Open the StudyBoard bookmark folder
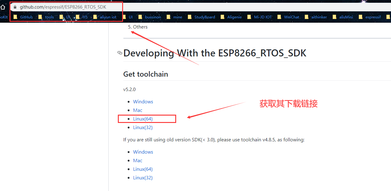The image size is (391, 191). point(201,17)
